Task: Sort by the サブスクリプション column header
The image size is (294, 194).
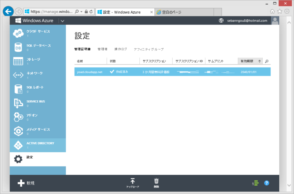Action: [x=156, y=61]
